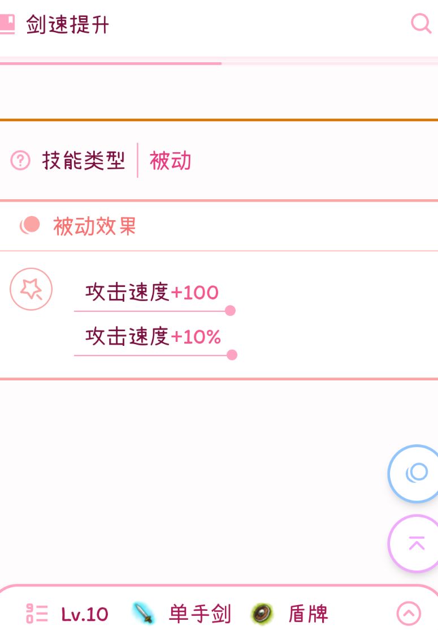438x630 pixels.
Task: Select the 单手剑 weapon label
Action: click(x=200, y=614)
